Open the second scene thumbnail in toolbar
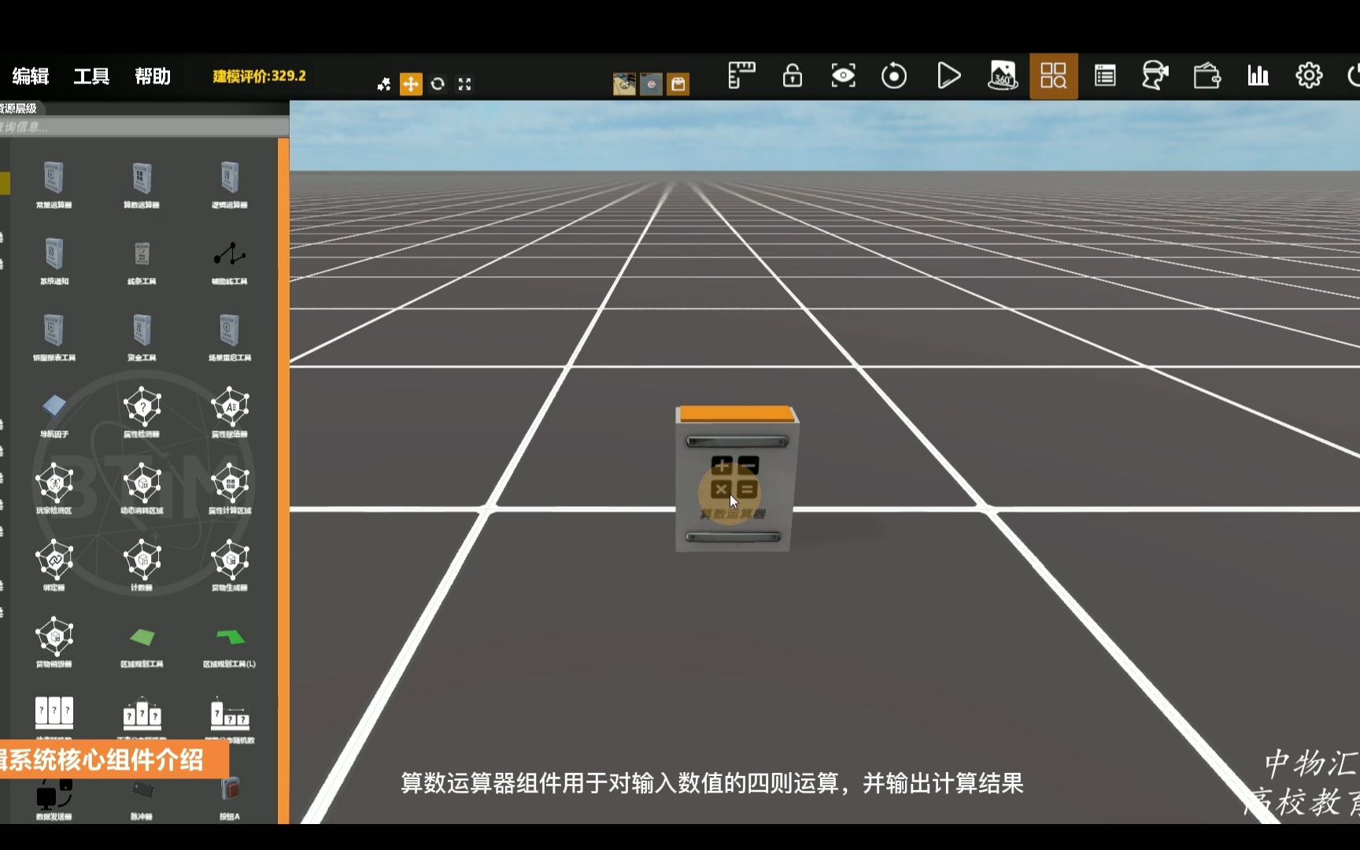 pos(651,84)
